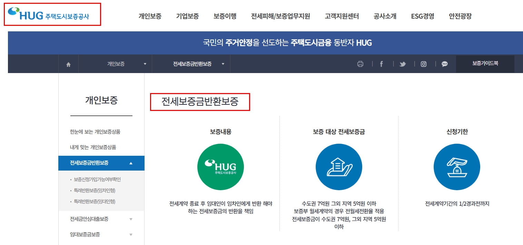Open 특례반환보증(임대인형) submenu link

pyautogui.click(x=95, y=202)
